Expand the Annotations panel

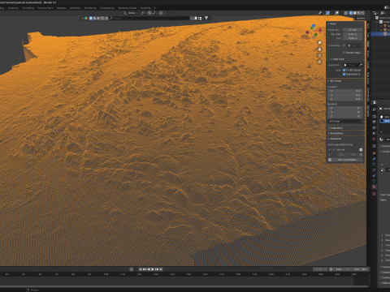pyautogui.click(x=336, y=133)
